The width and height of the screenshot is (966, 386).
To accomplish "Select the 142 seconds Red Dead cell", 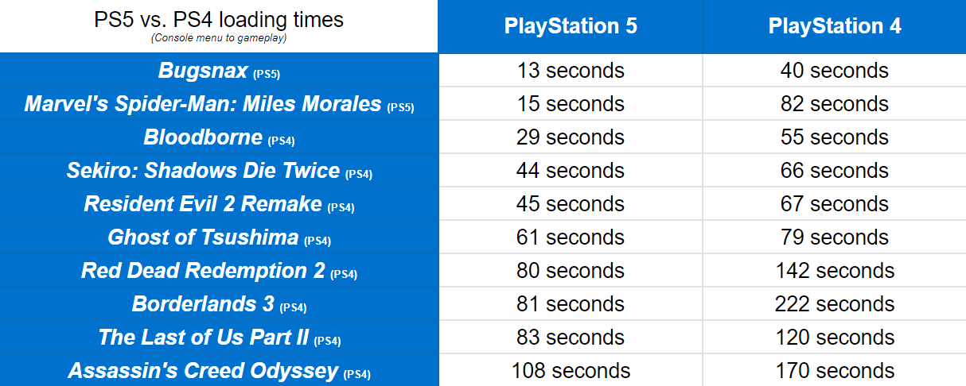I will pyautogui.click(x=835, y=271).
